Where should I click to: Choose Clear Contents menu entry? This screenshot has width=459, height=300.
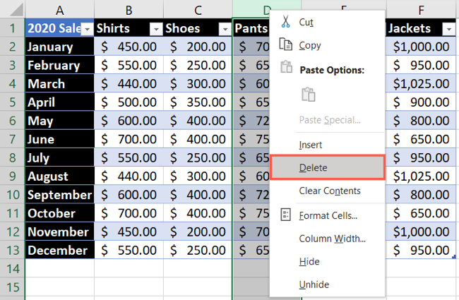[330, 191]
